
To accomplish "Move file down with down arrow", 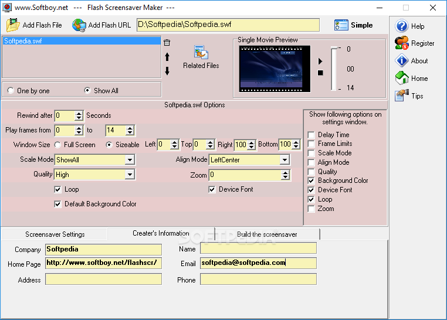I will click(x=167, y=71).
